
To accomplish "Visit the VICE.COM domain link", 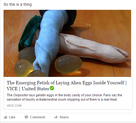I will (x=14, y=106).
